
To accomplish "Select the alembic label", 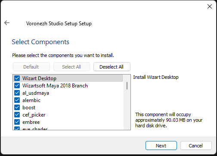I will tap(31, 100).
